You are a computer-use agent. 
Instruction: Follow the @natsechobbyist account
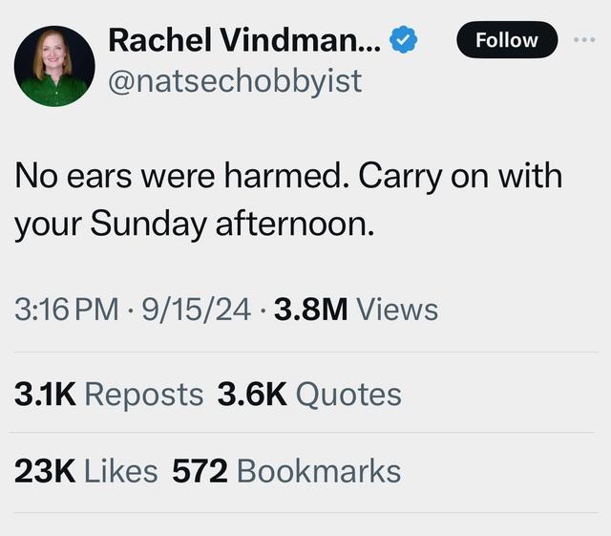507,40
